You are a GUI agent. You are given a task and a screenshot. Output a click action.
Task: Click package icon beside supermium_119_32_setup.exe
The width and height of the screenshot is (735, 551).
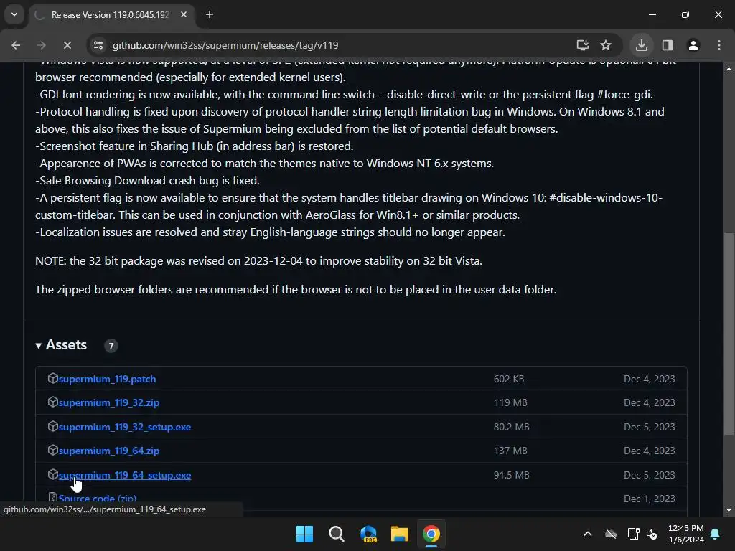tap(52, 426)
